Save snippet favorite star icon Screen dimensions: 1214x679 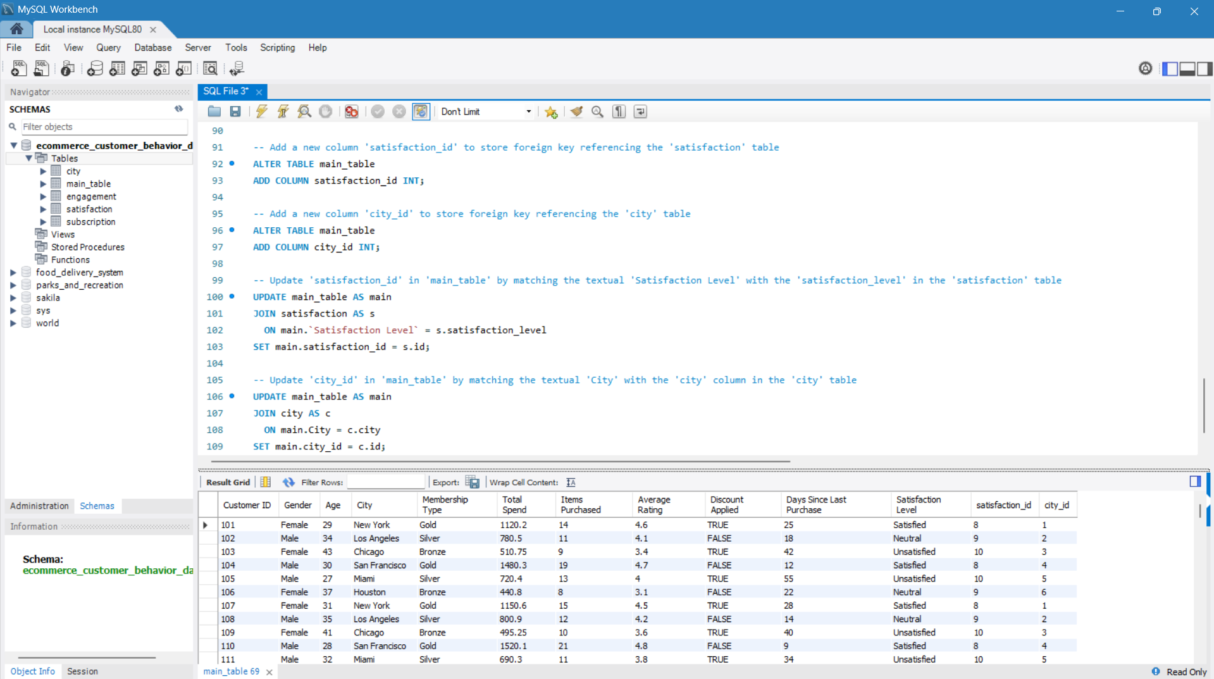click(551, 112)
